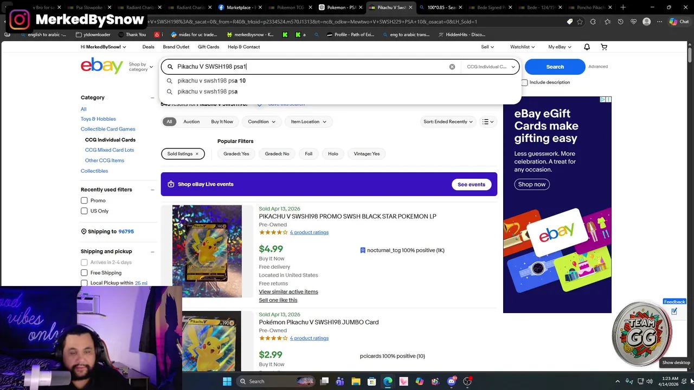Open OBS Studio from the taskbar
The width and height of the screenshot is (694, 390).
(467, 381)
